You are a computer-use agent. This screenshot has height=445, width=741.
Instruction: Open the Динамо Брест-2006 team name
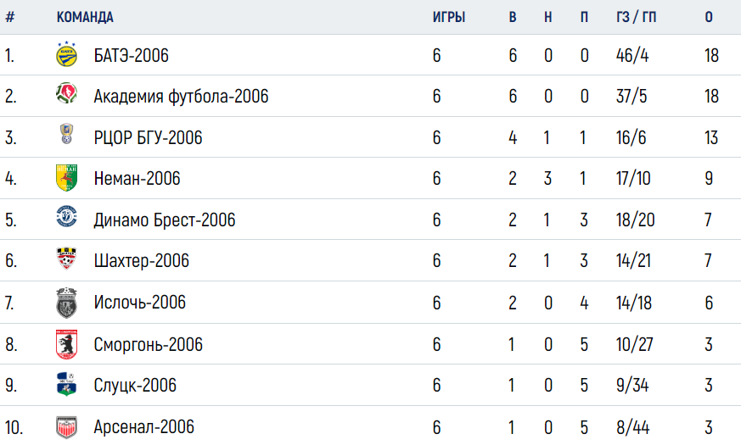click(165, 220)
